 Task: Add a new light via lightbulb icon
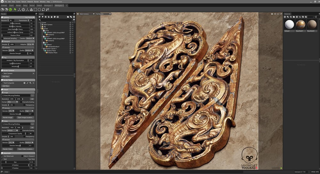click(43, 17)
